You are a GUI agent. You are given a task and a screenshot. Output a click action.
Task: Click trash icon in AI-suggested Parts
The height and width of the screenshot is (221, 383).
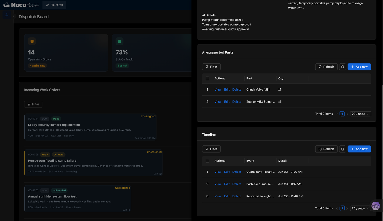tap(343, 67)
